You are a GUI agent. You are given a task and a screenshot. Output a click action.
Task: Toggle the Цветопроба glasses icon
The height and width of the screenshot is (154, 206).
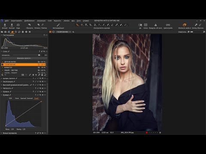click(x=168, y=25)
